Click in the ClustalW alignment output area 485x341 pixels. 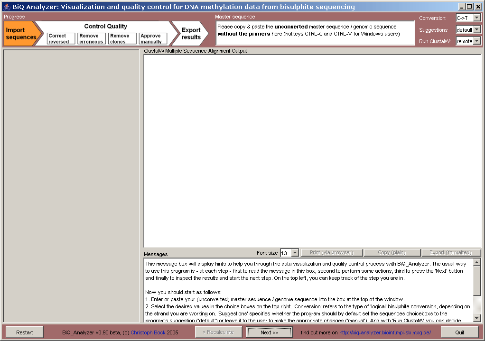[x=312, y=151]
